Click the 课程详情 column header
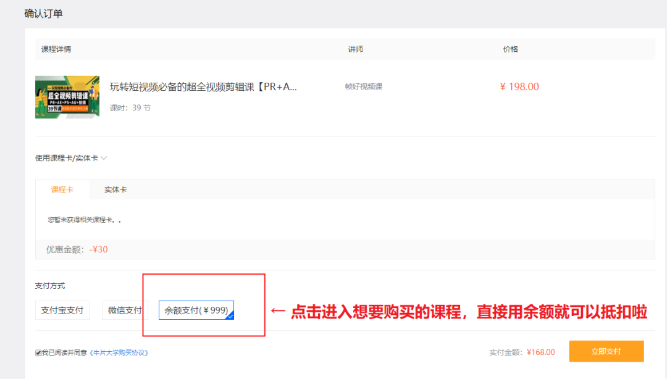Image resolution: width=667 pixels, height=379 pixels. tap(56, 49)
